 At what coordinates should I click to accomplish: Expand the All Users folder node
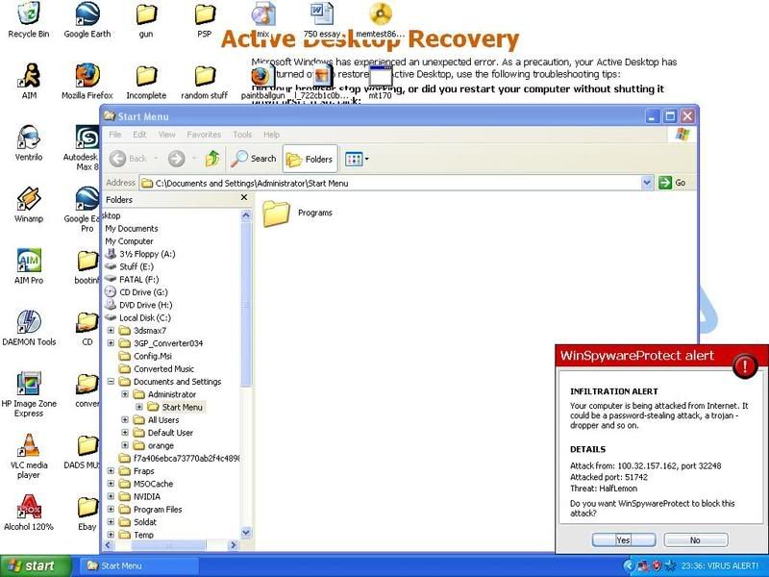125,419
